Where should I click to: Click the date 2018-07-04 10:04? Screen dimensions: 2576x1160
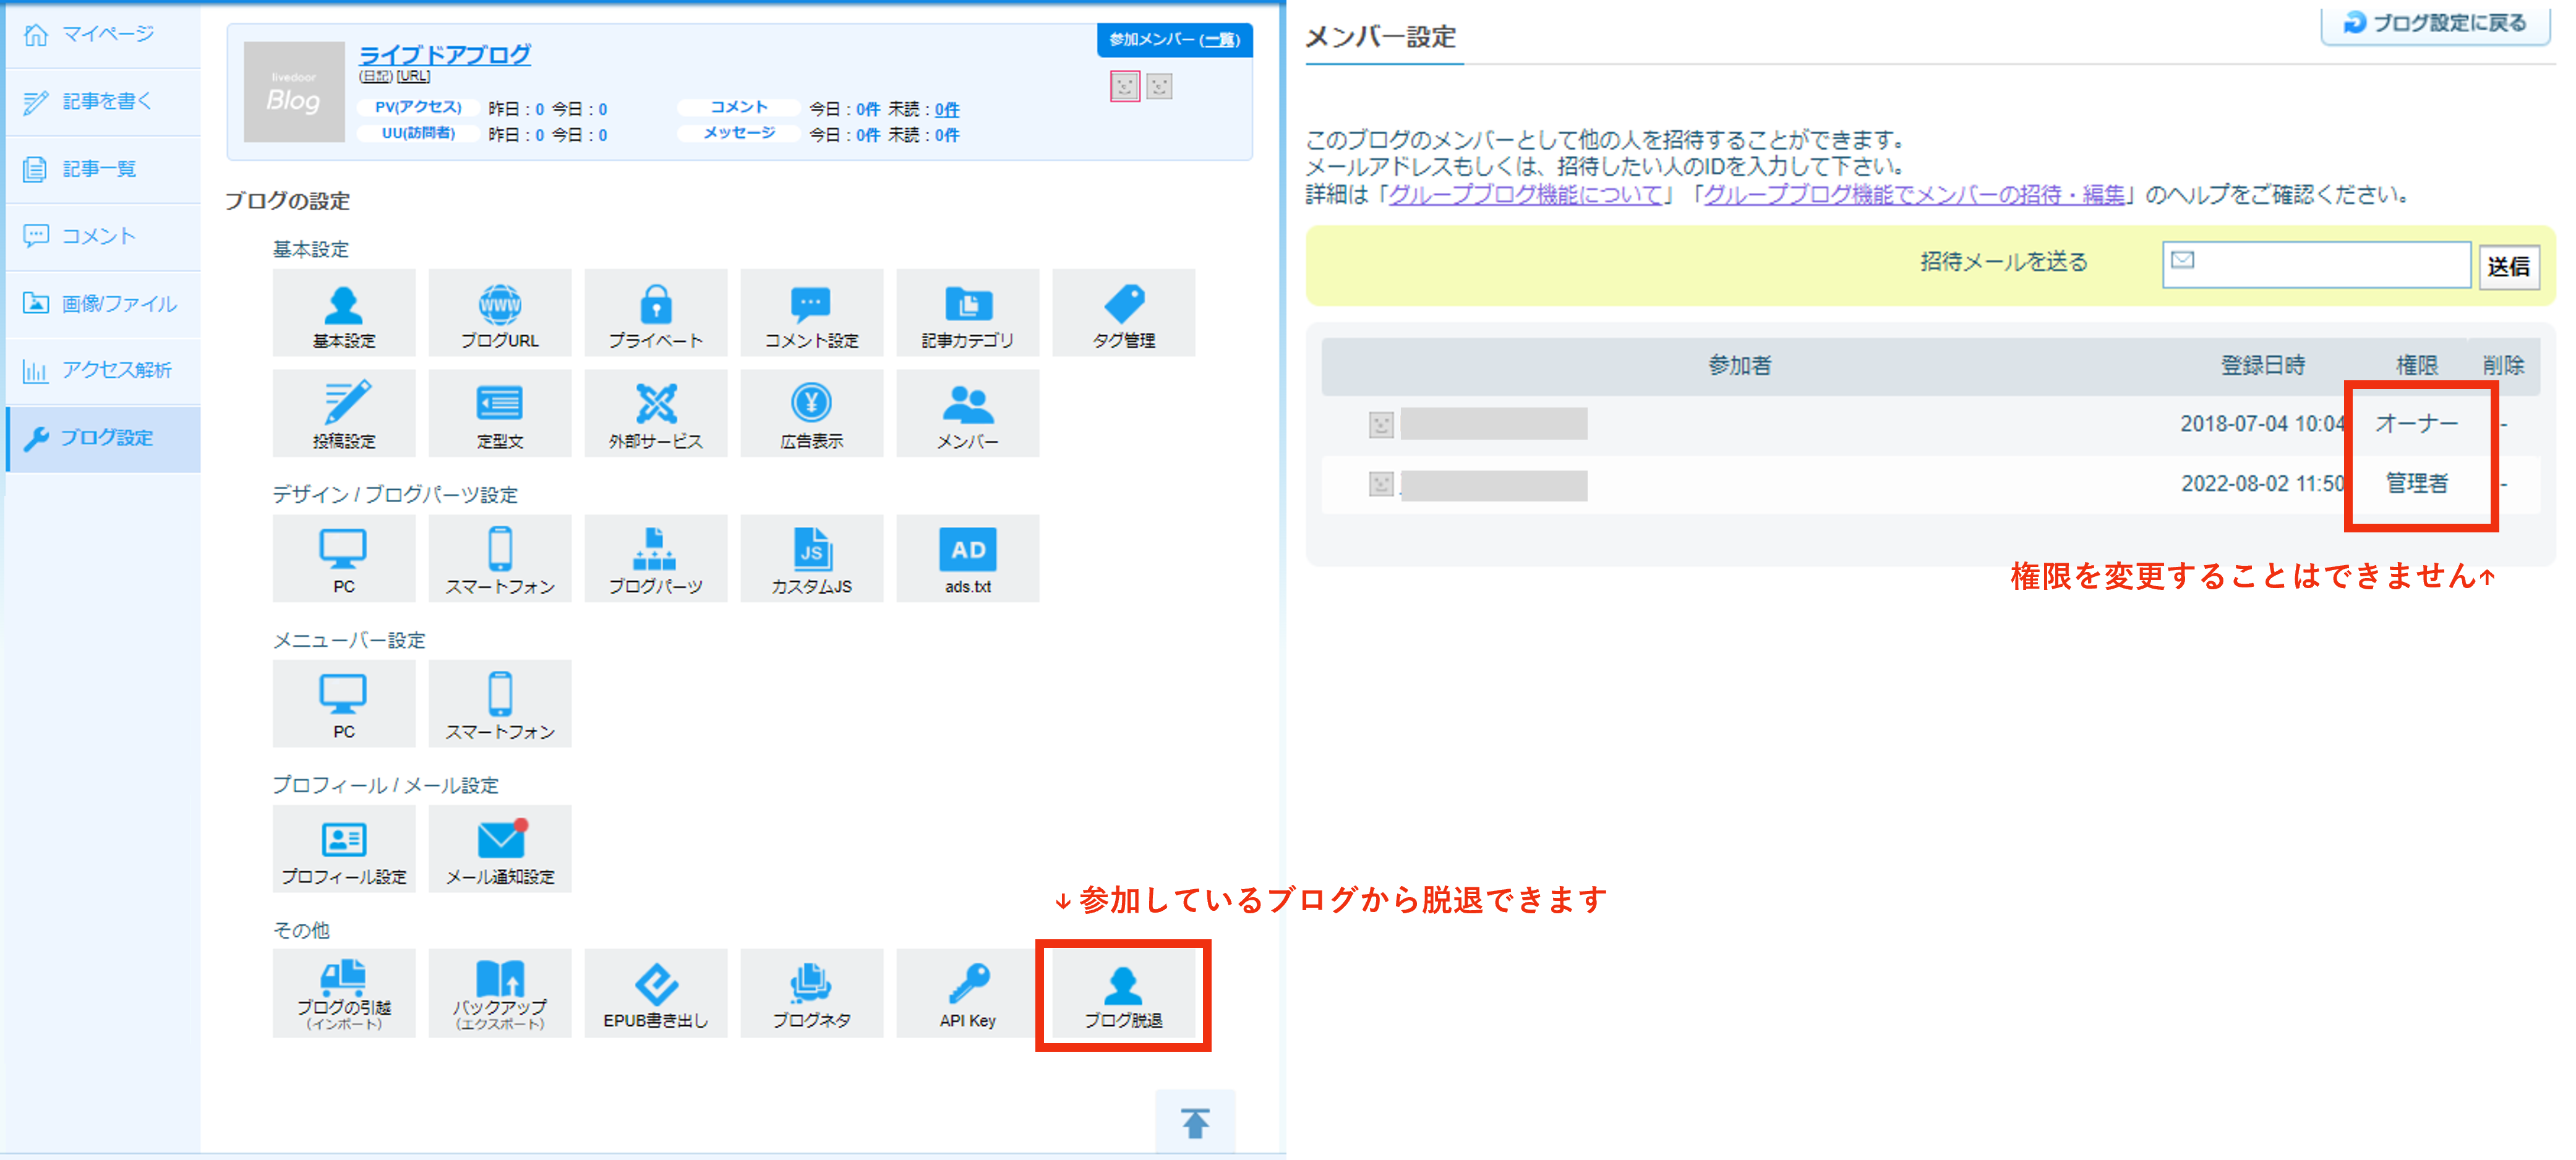2262,424
